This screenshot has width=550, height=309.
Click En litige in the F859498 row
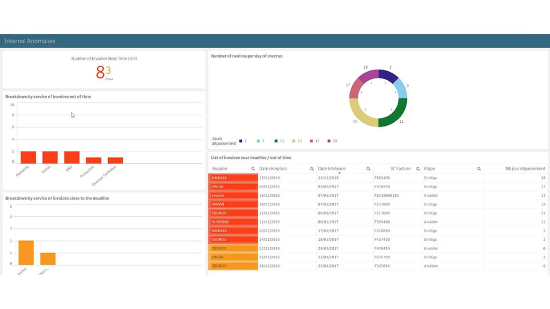[431, 178]
